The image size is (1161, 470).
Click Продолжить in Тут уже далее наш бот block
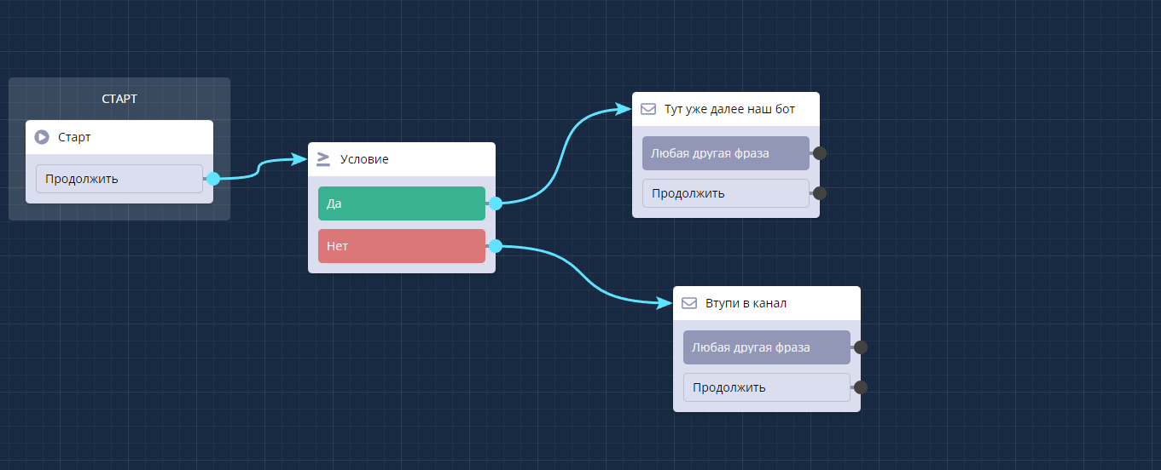point(726,193)
